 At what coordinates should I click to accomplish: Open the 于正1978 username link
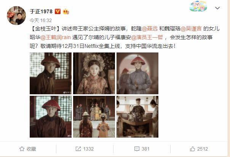[41, 11]
